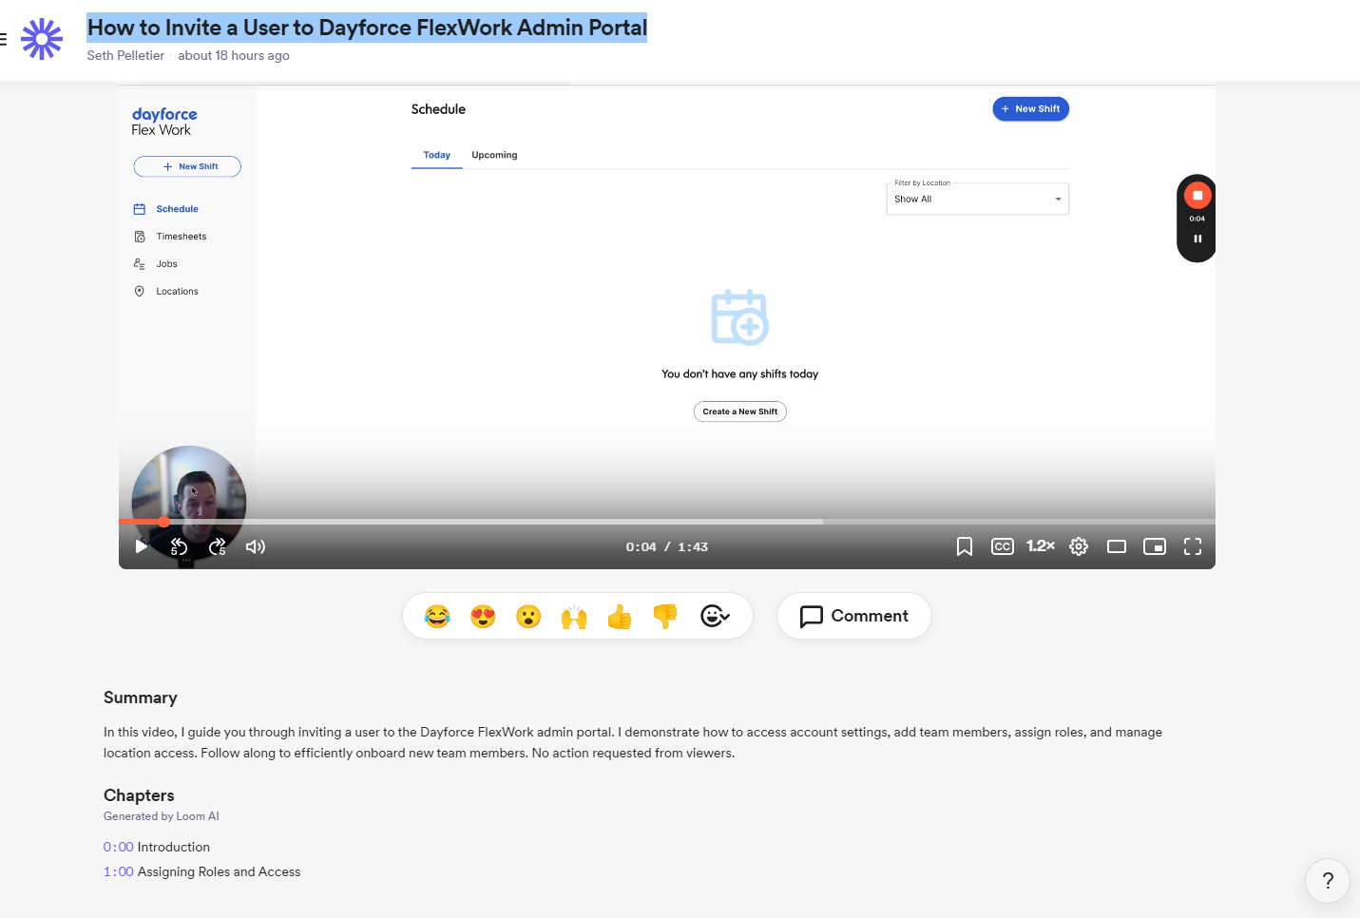Click the blue New Shift button in video
Image resolution: width=1360 pixels, height=918 pixels.
1030,109
